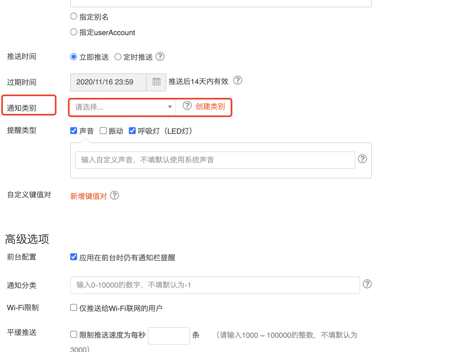Click the push speed limit number field

click(169, 335)
